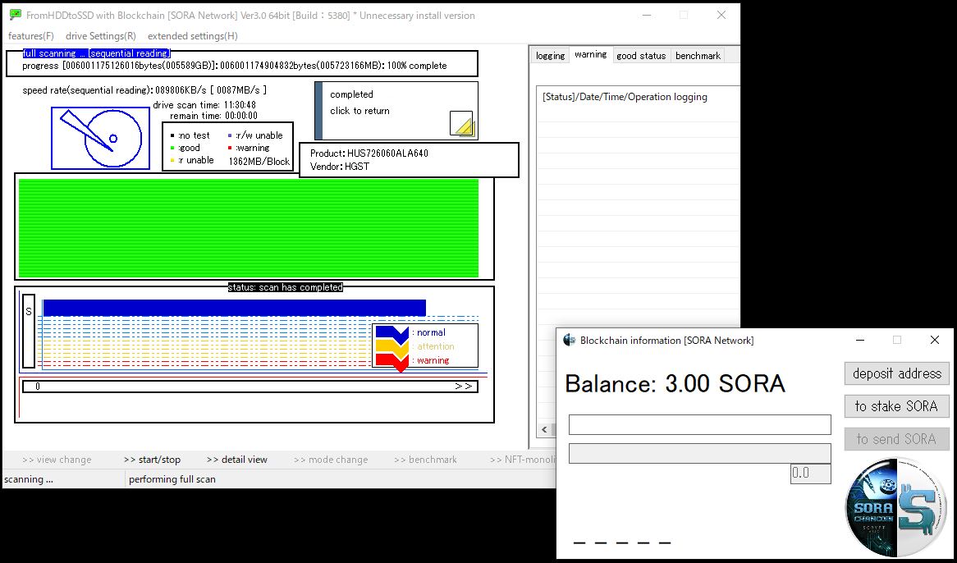Switch to the benchmark tab
This screenshot has height=563, width=957.
698,56
